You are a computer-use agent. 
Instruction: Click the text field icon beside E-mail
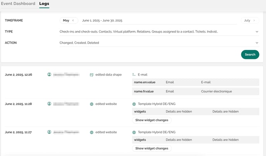pos(134,75)
